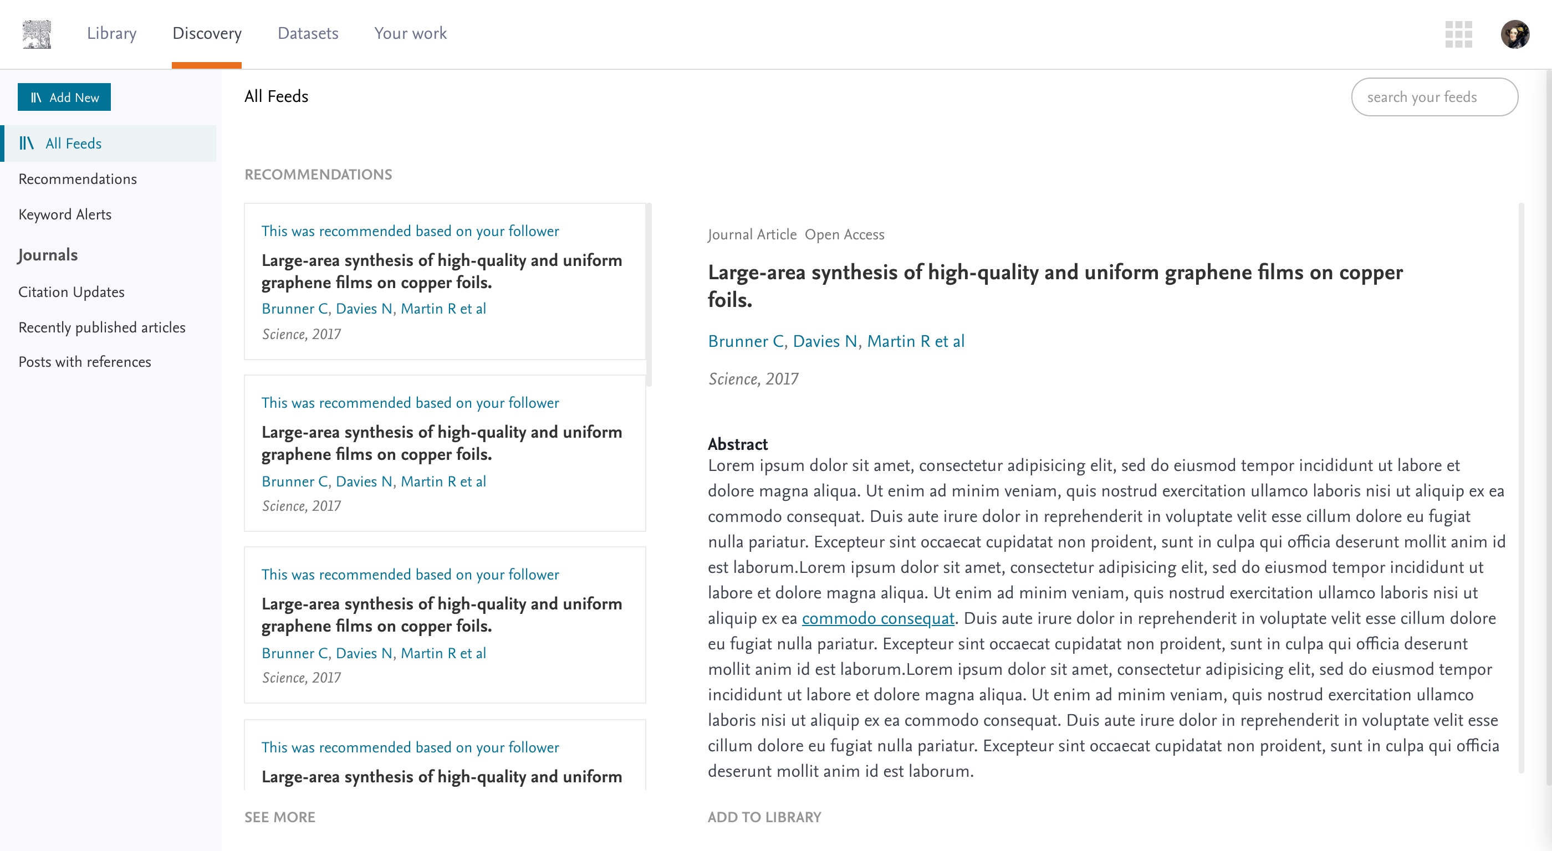Click the recommendations list scrollbar

point(649,295)
